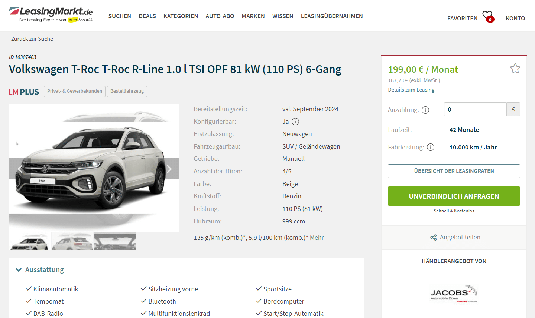Show the next car image with the right arrow
Image resolution: width=535 pixels, height=318 pixels.
click(x=169, y=169)
